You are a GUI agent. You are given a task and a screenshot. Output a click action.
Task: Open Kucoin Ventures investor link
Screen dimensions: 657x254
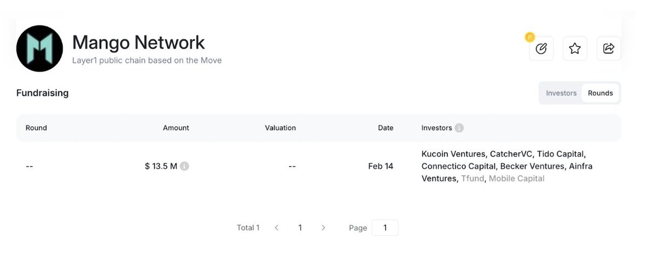coord(453,154)
